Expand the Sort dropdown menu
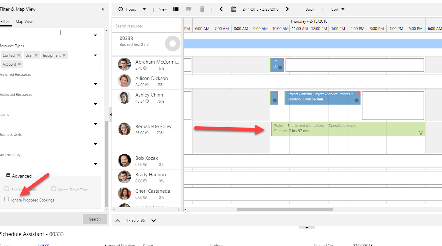The height and width of the screenshot is (246, 442). pos(338,9)
